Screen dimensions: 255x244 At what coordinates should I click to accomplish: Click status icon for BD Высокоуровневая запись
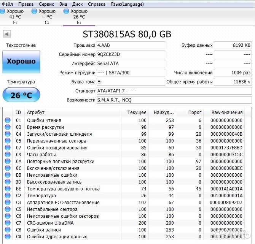pos(8,182)
